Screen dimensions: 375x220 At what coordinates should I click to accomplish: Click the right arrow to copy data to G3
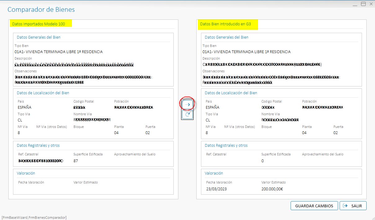coord(187,105)
